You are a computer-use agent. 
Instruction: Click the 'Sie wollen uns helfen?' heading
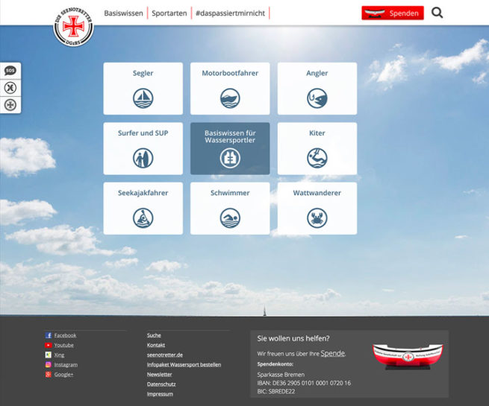coord(293,338)
